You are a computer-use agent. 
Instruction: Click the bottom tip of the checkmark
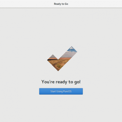[58, 70]
